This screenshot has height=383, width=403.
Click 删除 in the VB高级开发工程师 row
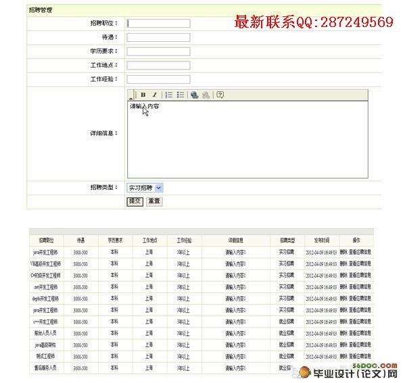tap(343, 263)
